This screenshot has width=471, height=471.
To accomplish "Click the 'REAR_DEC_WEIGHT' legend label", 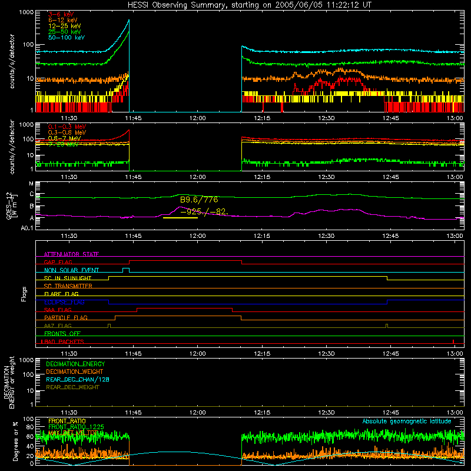I will pyautogui.click(x=72, y=387).
